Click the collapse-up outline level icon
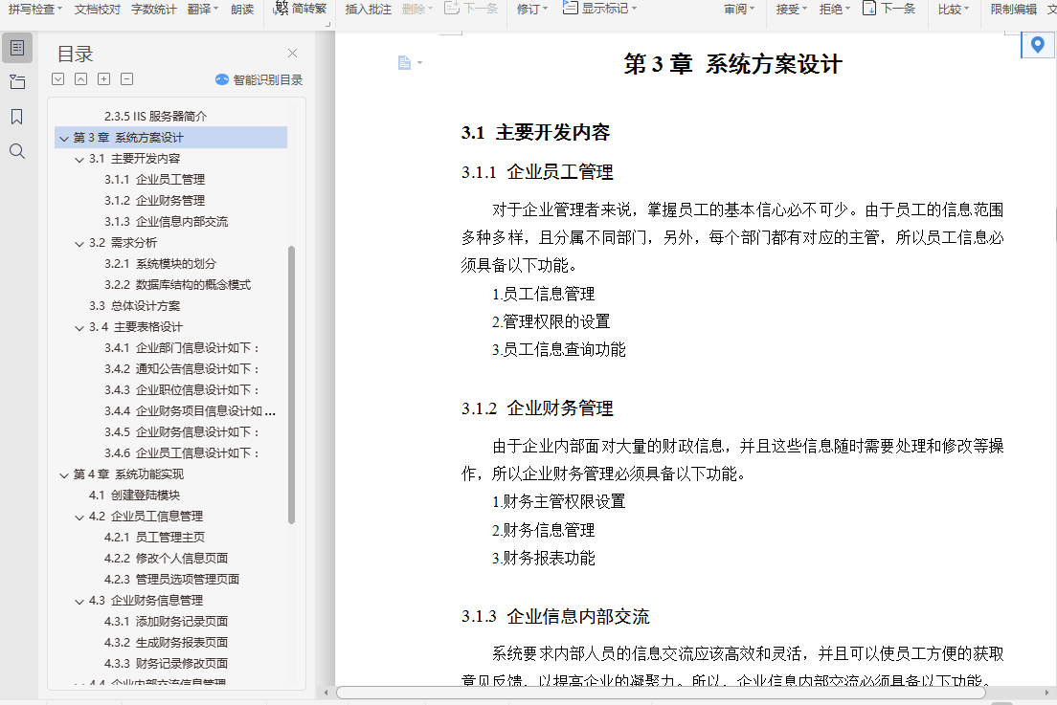The height and width of the screenshot is (705, 1057). click(80, 78)
